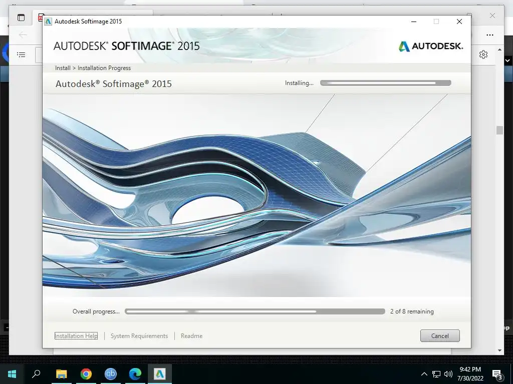Click the Autodesk logo in installer header
The height and width of the screenshot is (384, 513).
pos(430,46)
